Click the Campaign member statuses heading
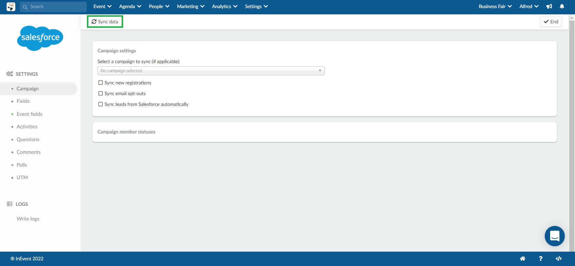 (126, 132)
